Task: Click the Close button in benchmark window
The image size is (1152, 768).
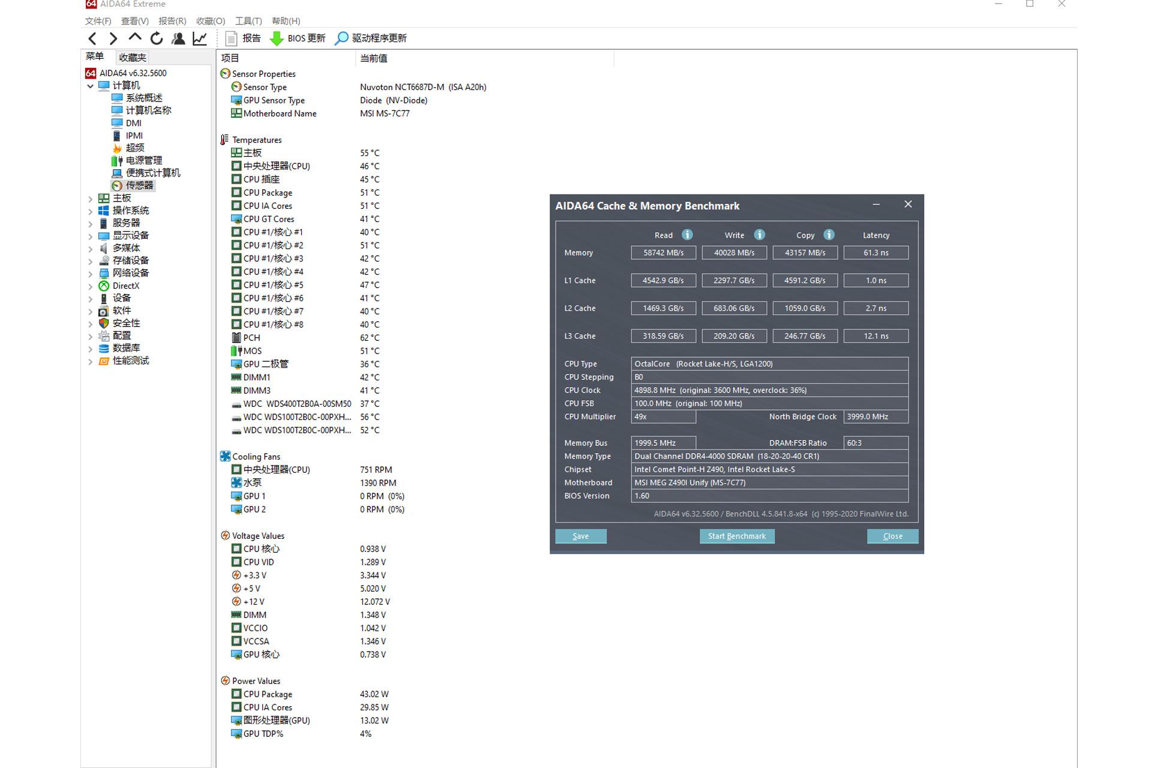Action: coord(893,536)
